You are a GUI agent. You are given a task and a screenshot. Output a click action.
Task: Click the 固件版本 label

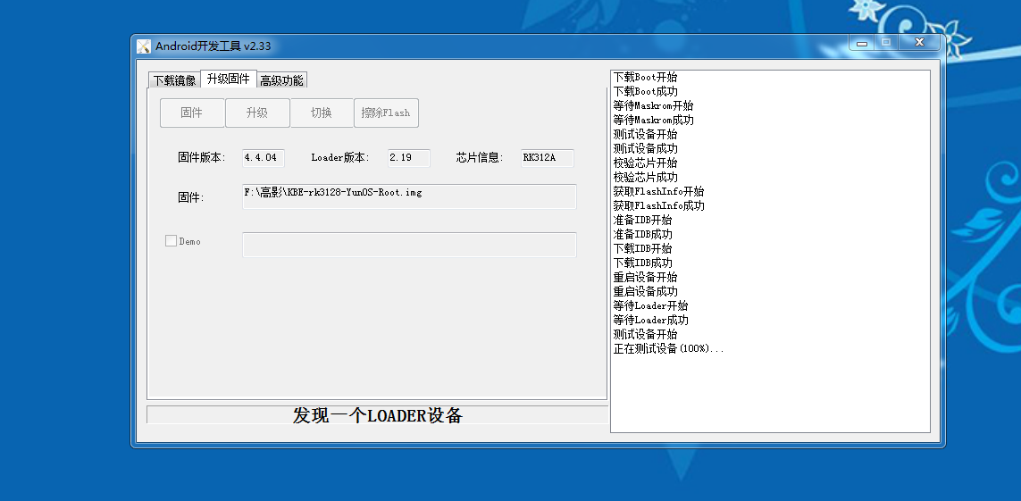(x=202, y=157)
